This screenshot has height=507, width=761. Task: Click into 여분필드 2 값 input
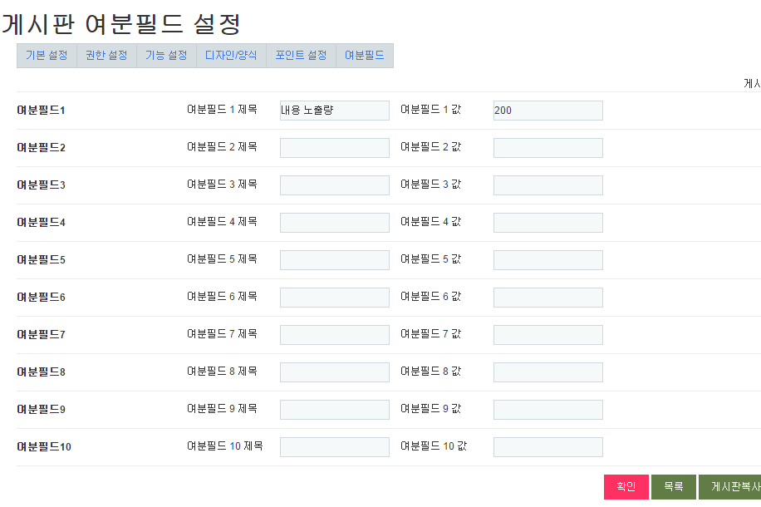click(x=547, y=148)
